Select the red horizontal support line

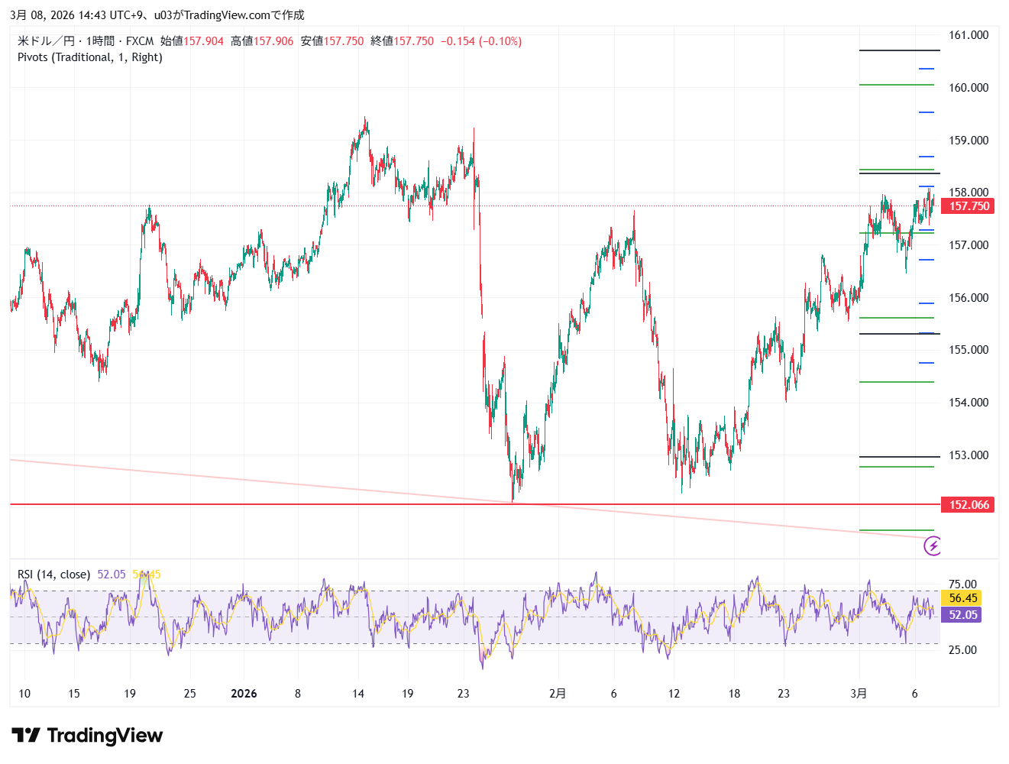click(306, 504)
